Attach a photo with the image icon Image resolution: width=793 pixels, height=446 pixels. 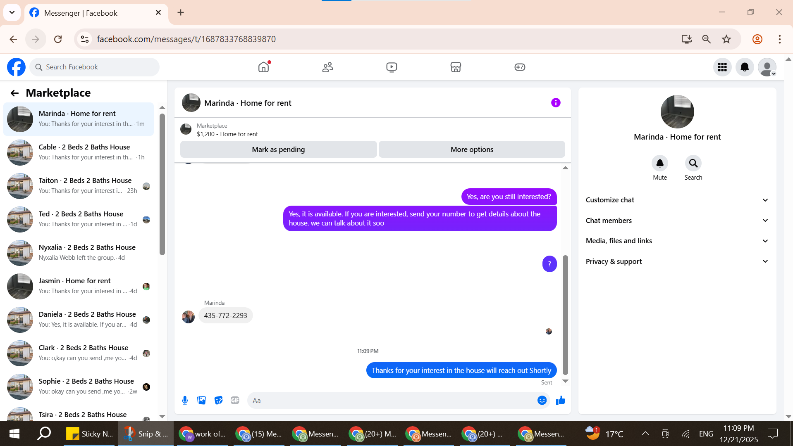(201, 400)
